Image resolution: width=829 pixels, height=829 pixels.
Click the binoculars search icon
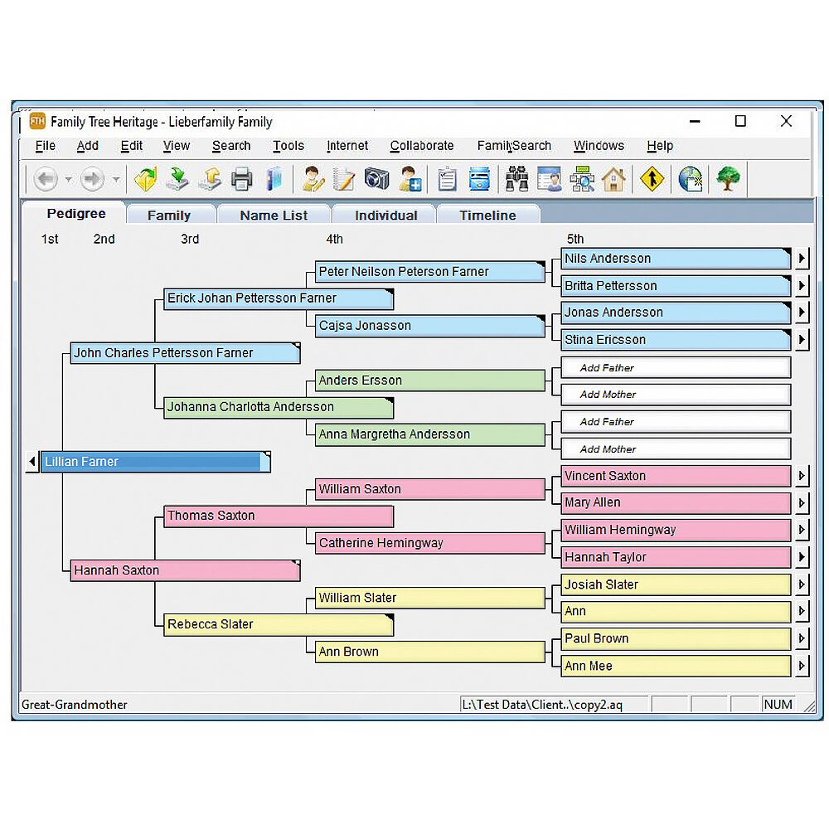[516, 179]
